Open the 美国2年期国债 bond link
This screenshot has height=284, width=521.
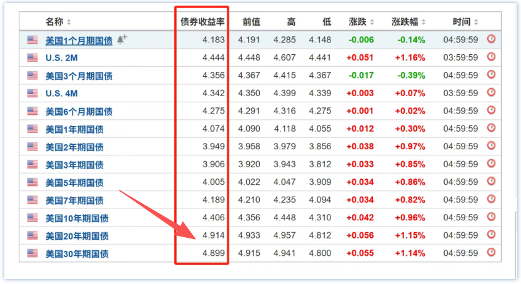click(74, 147)
